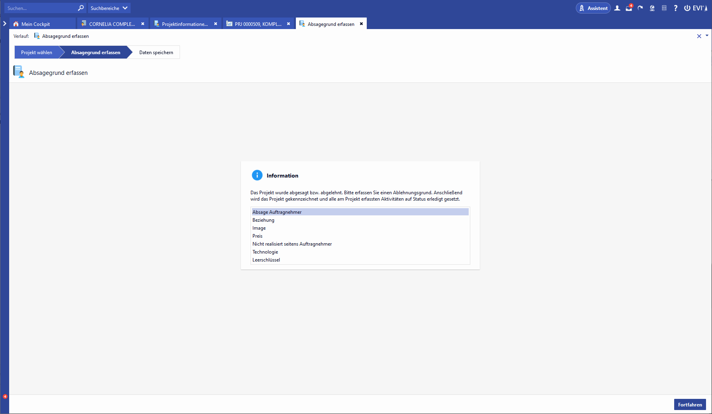
Task: Click the globe network icon
Action: pos(652,8)
